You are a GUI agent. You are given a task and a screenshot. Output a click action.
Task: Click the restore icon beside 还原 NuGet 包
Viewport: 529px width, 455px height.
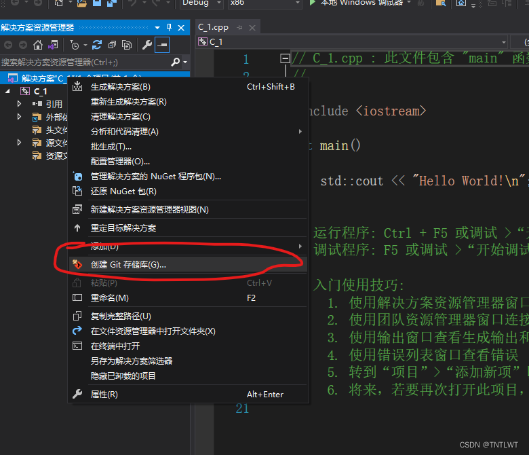[x=77, y=191]
